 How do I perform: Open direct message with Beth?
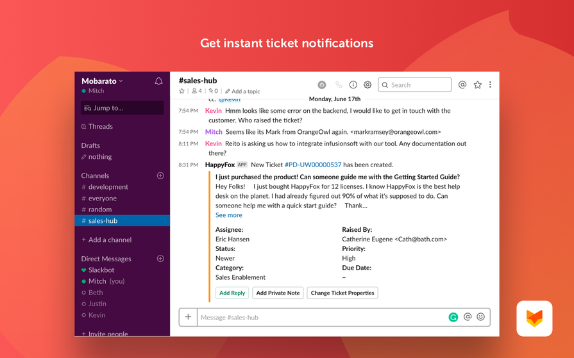click(92, 293)
